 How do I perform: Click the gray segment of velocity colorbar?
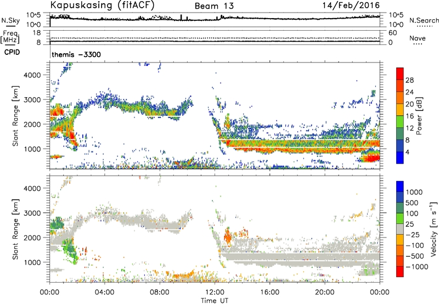click(400, 229)
